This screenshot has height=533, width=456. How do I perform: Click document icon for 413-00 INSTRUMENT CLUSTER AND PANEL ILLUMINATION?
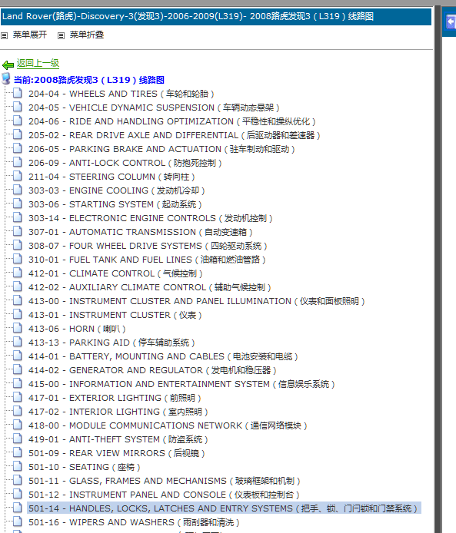tap(18, 300)
